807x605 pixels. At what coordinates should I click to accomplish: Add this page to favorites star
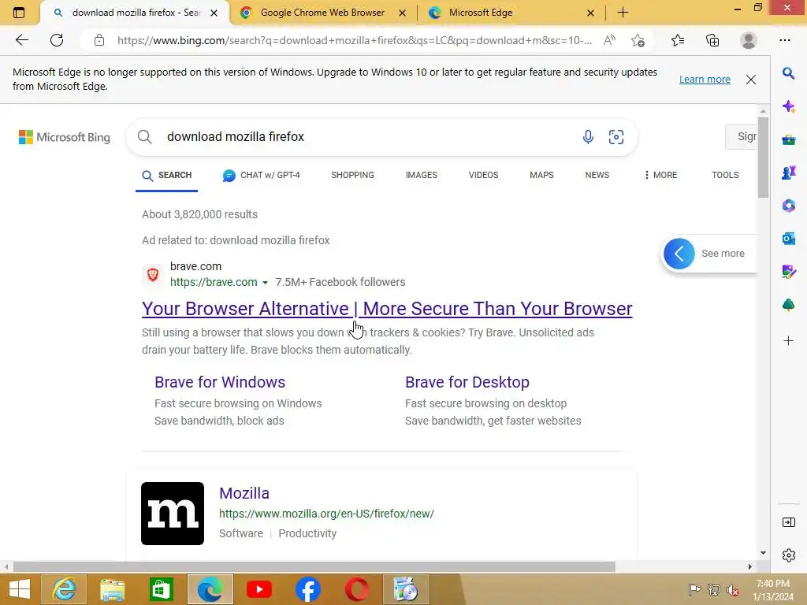click(638, 40)
